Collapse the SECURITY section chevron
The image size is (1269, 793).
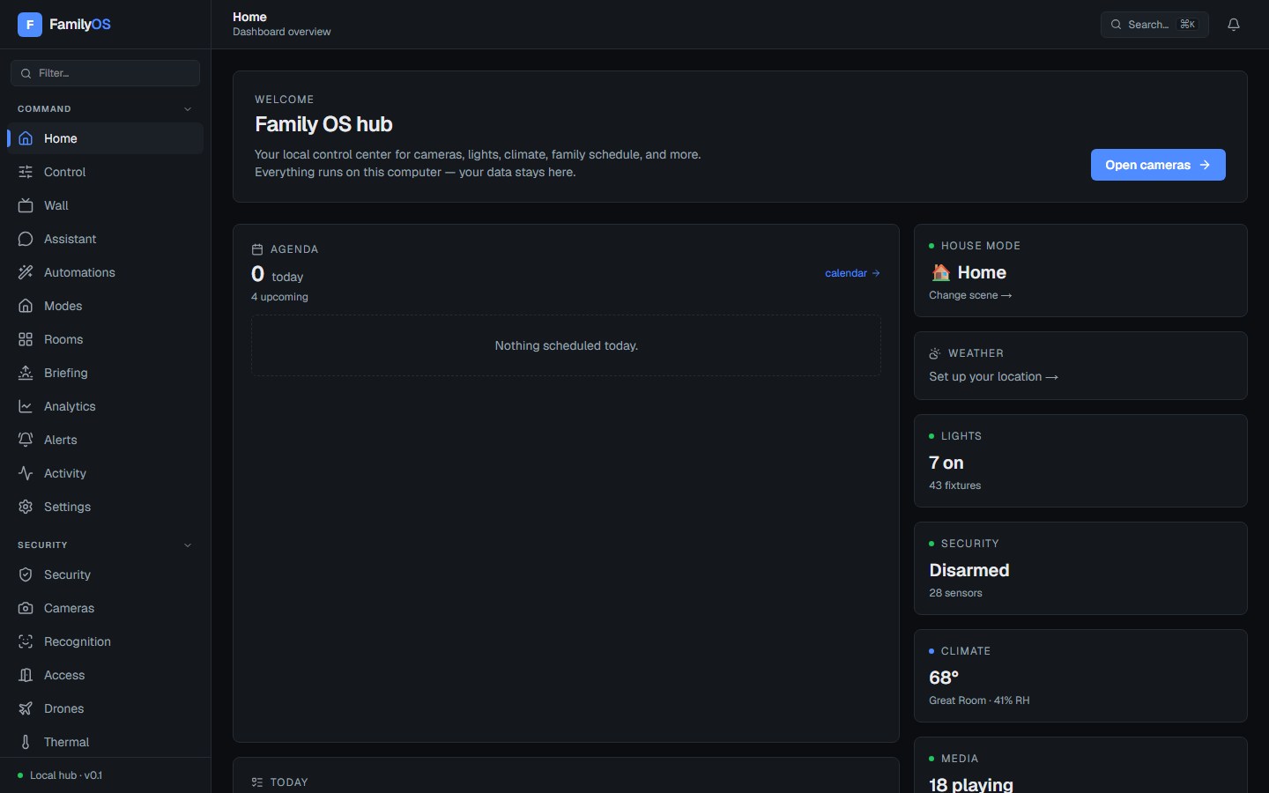(188, 545)
